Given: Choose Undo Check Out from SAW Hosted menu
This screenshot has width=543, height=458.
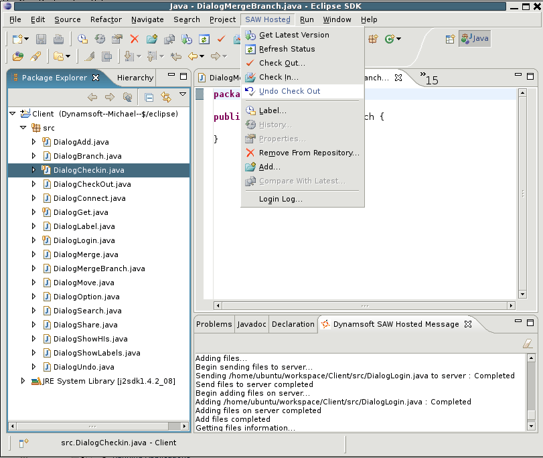Looking at the screenshot, I should point(289,91).
